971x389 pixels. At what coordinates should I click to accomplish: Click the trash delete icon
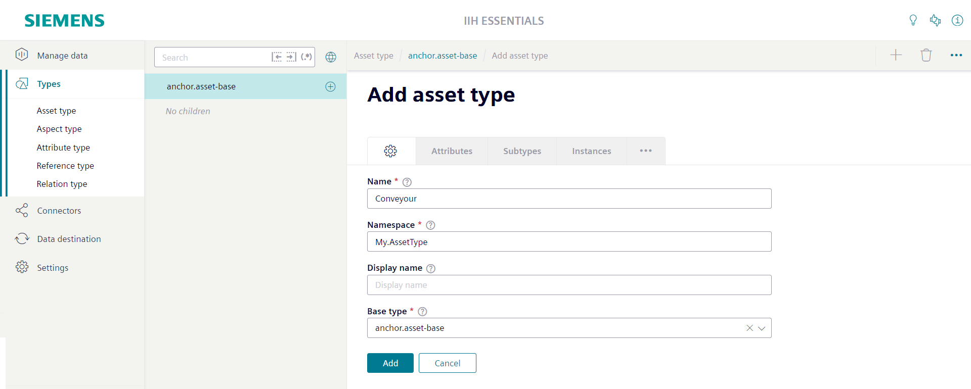[x=926, y=55]
